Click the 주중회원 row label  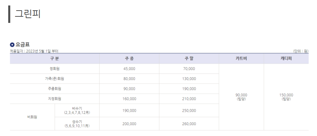pos(55,89)
